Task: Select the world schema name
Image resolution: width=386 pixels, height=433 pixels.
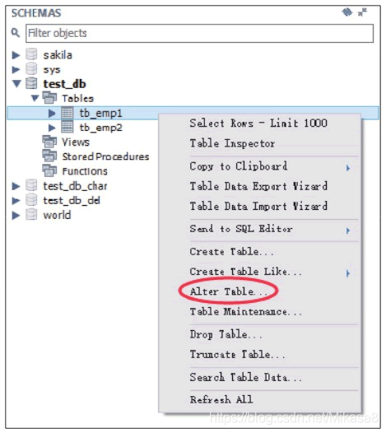Action: 57,215
